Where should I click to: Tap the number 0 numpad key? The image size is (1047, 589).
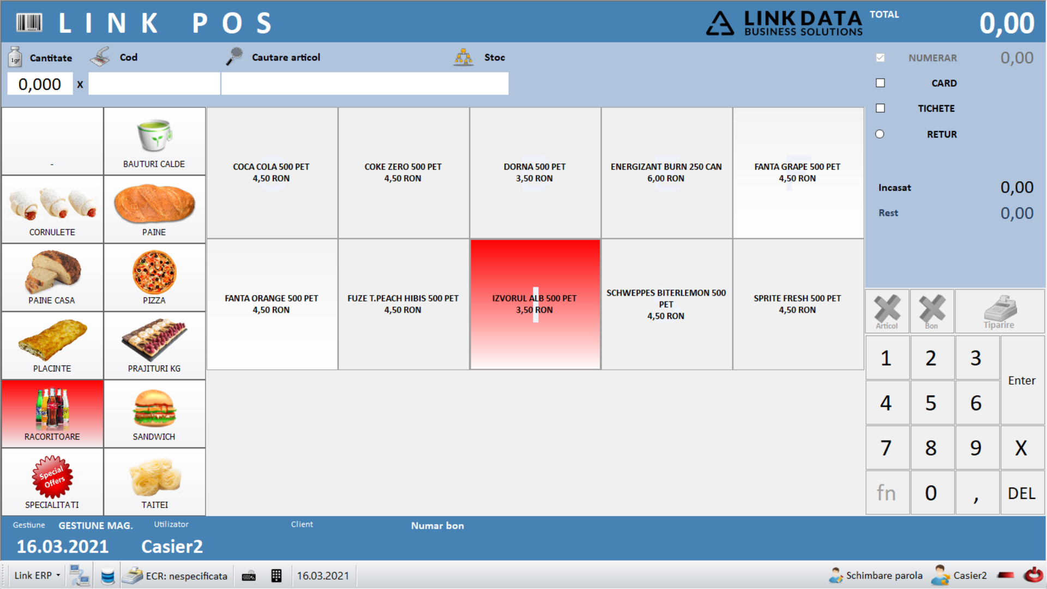pyautogui.click(x=931, y=493)
